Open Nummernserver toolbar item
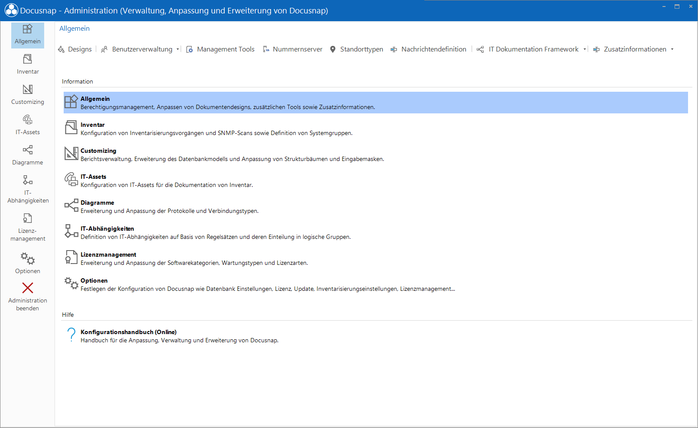Viewport: 698px width, 428px height. [293, 49]
